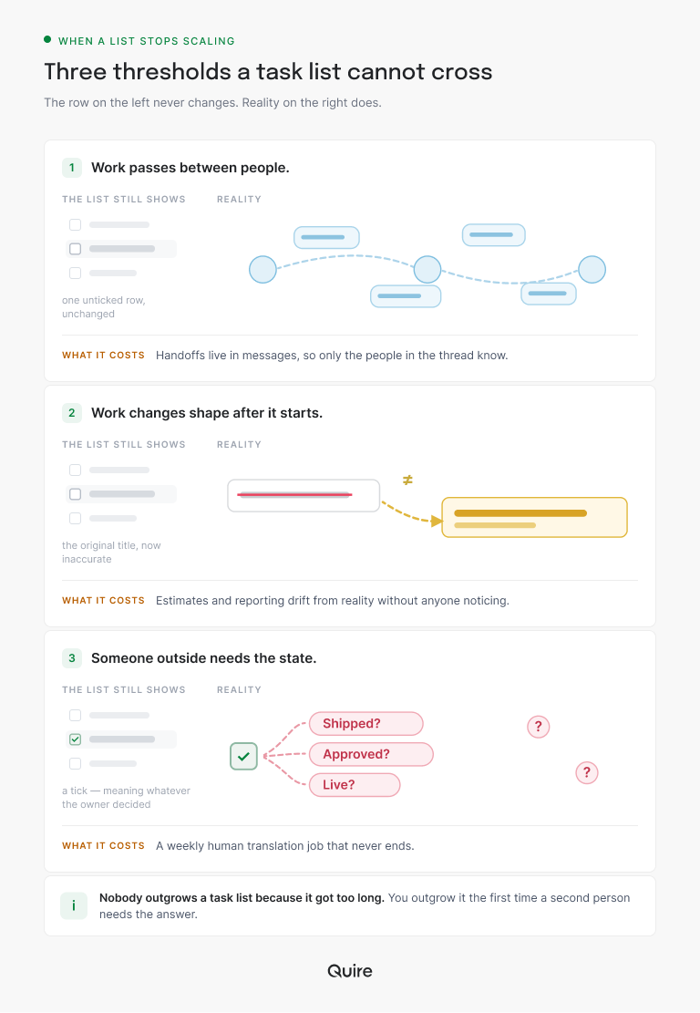Click the number 2 badge

tap(72, 413)
